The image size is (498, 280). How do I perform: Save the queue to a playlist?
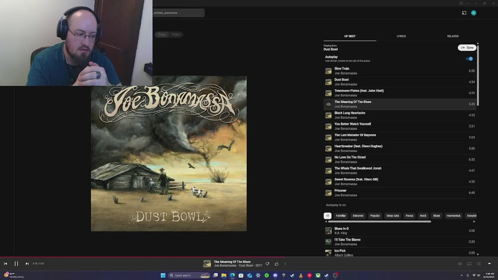[x=467, y=47]
